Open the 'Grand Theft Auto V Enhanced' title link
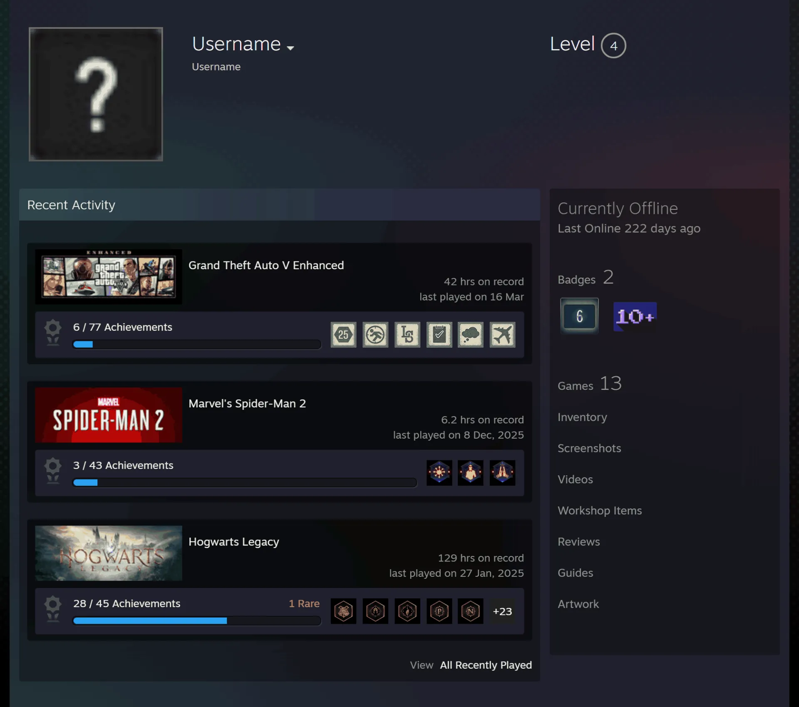The height and width of the screenshot is (707, 799). (266, 265)
